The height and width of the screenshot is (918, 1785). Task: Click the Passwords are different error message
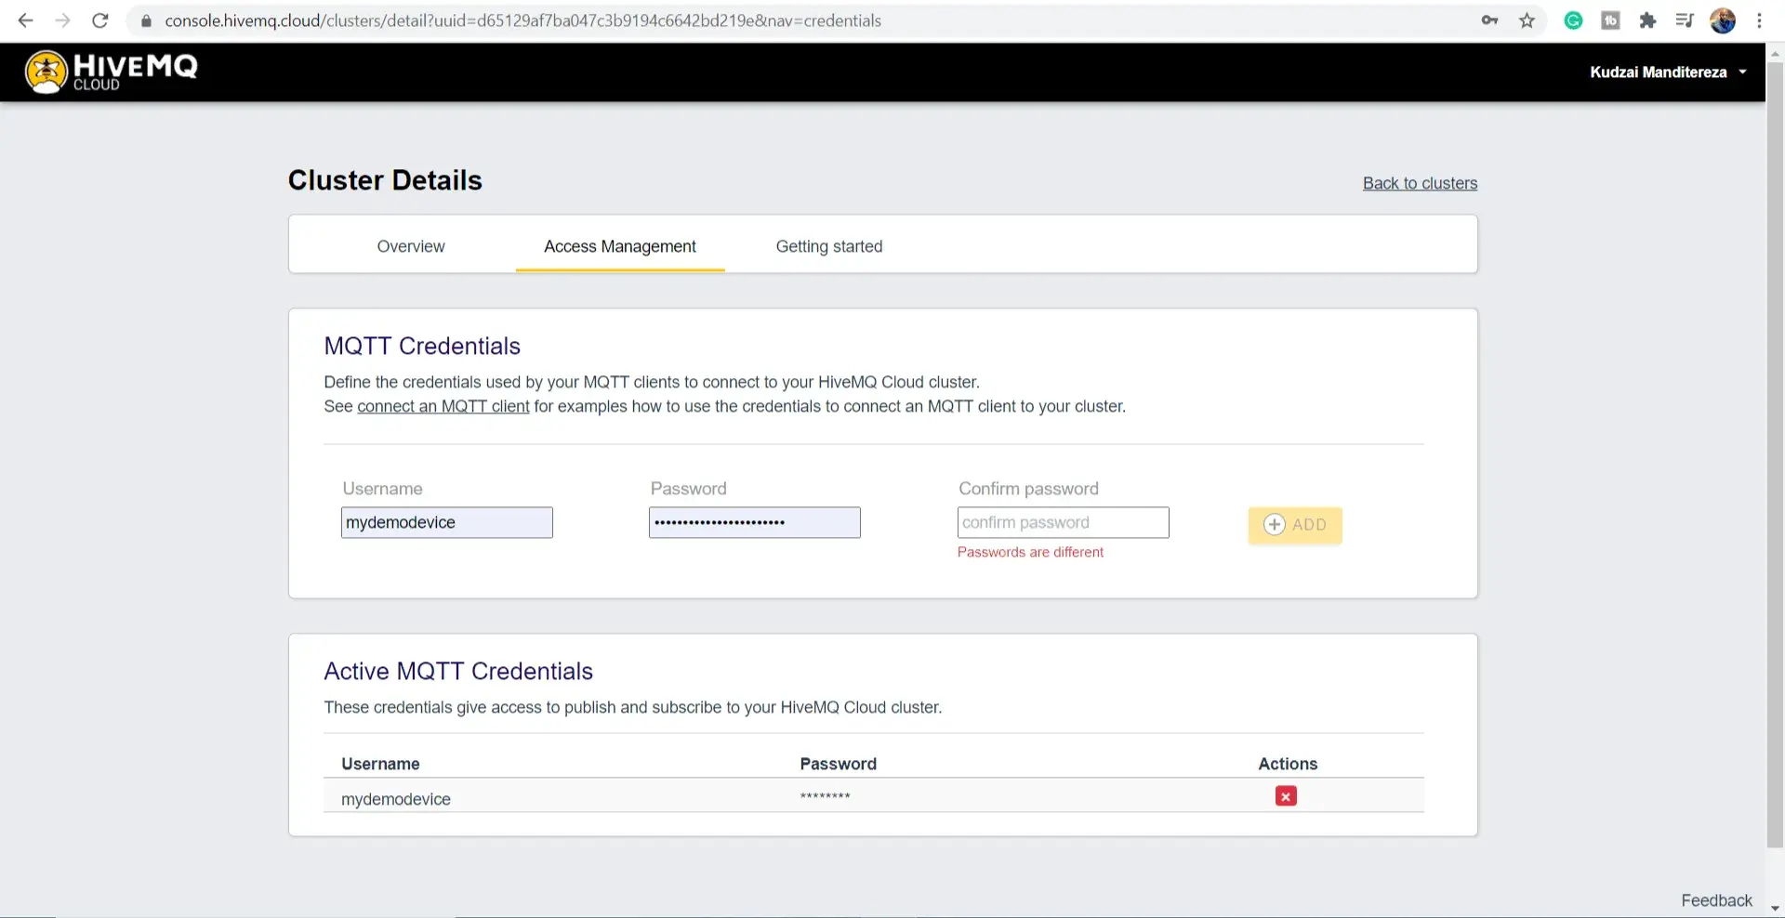pos(1030,552)
